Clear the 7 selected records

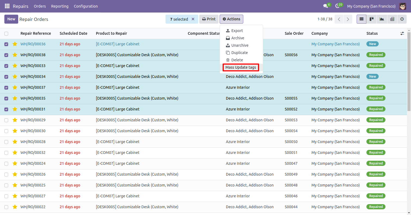pos(193,19)
